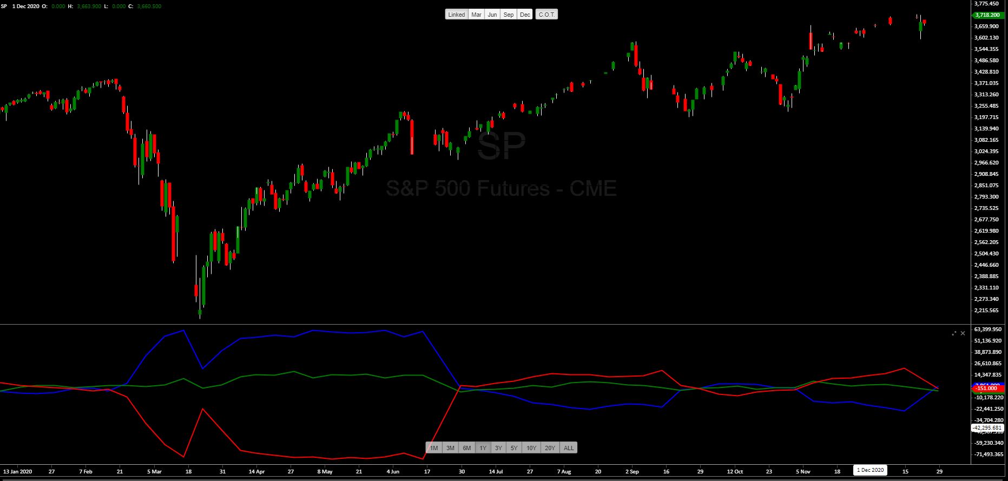Switch to the Sep contract
1008x481 pixels.
coord(509,15)
